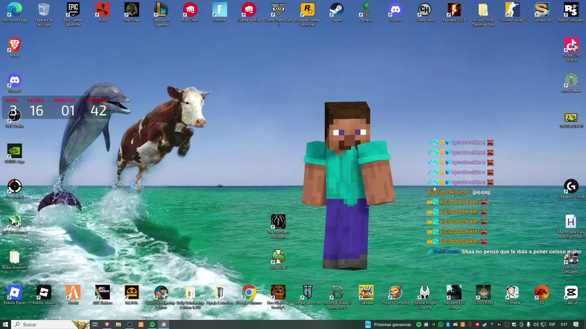
Task: Open the Próximas ganancias taskbar widget
Action: click(388, 324)
